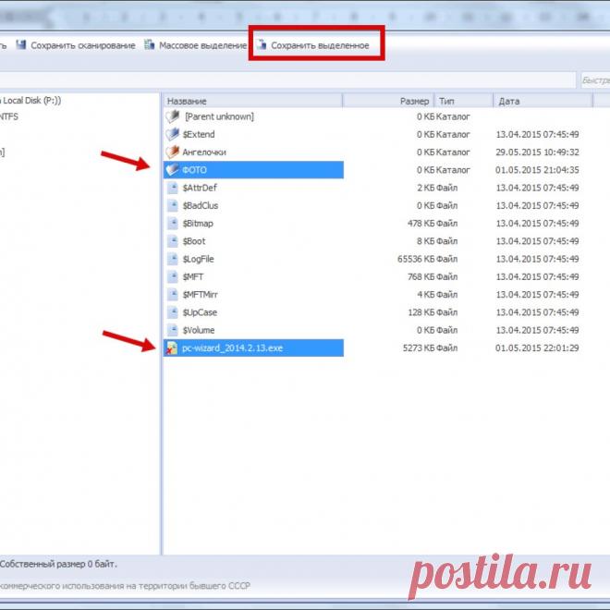Screen dimensions: 610x610
Task: Click the Сохранить выделенное toolbar icon
Action: click(262, 45)
